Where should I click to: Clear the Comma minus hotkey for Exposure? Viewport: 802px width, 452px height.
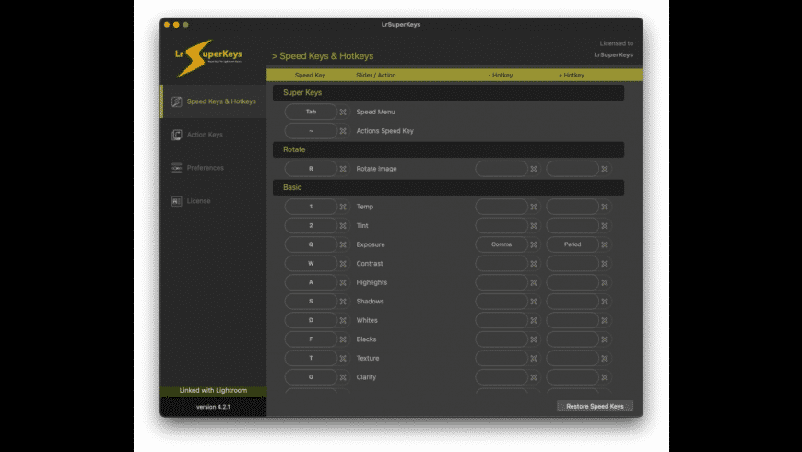point(534,244)
